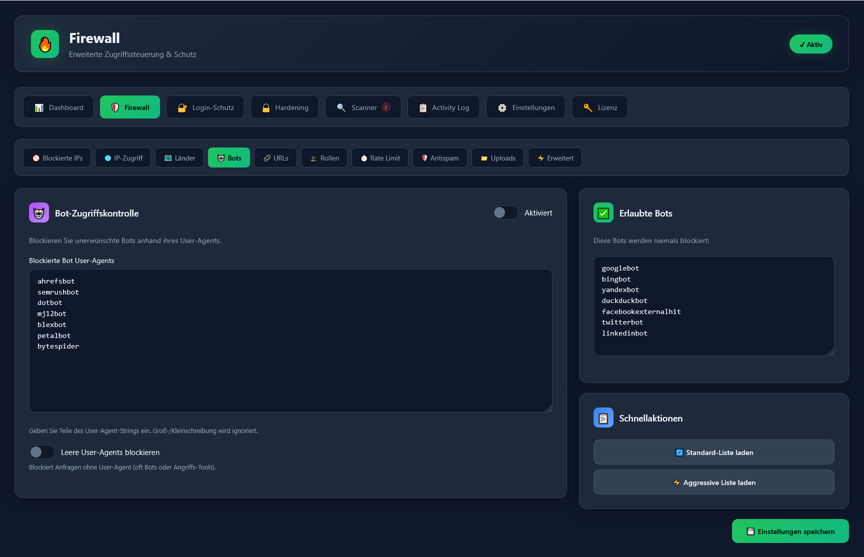Click the red notification badge on Scanner
The image size is (864, 557).
pos(385,107)
